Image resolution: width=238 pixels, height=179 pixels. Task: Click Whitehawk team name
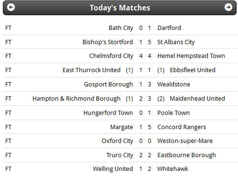(x=173, y=169)
